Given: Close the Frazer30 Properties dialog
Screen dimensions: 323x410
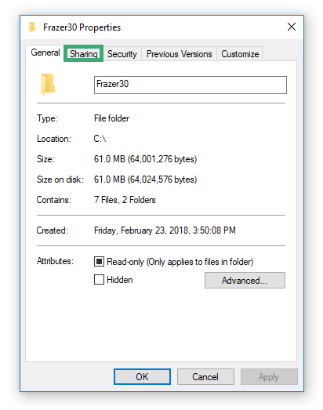Looking at the screenshot, I should click(x=292, y=27).
